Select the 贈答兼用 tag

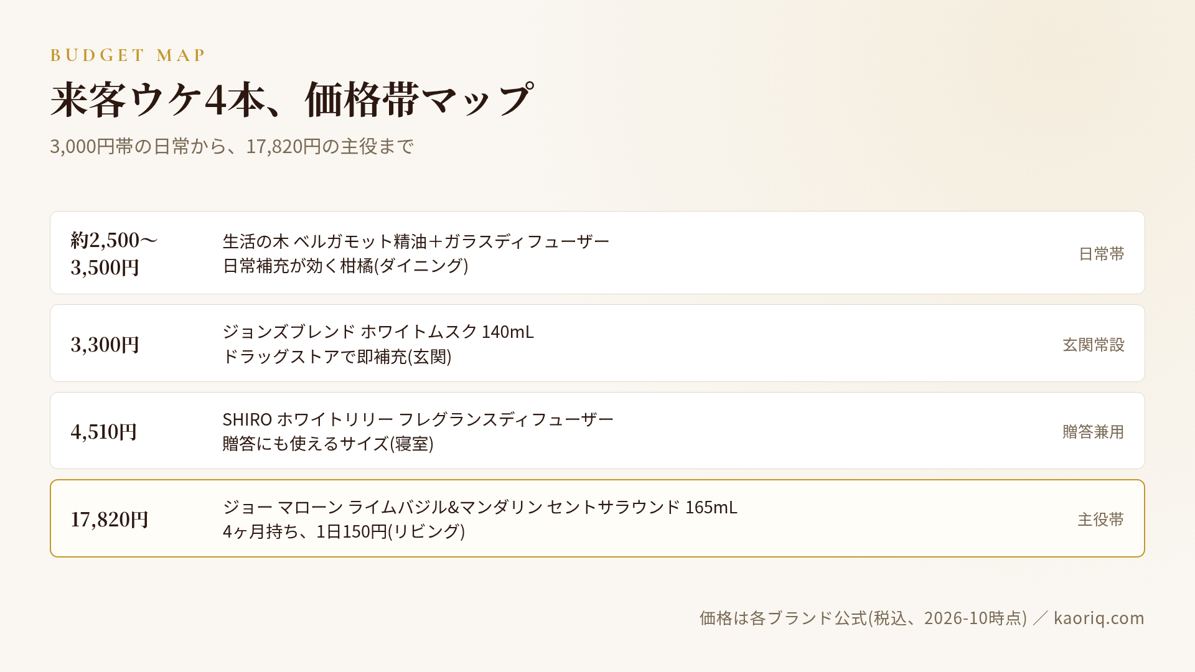pos(1094,432)
